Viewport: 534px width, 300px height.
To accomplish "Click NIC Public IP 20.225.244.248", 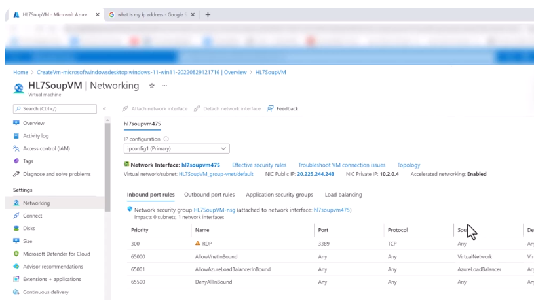I will click(x=315, y=174).
